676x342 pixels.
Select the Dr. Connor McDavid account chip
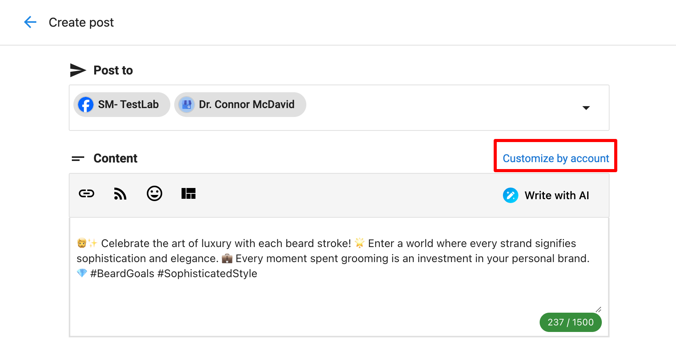click(246, 105)
